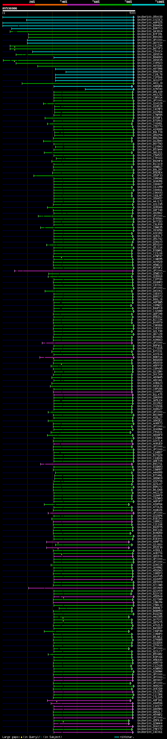Open UniRef100_Q9SEX5 hit
Screen dimensions: 167x739
click(150, 60)
